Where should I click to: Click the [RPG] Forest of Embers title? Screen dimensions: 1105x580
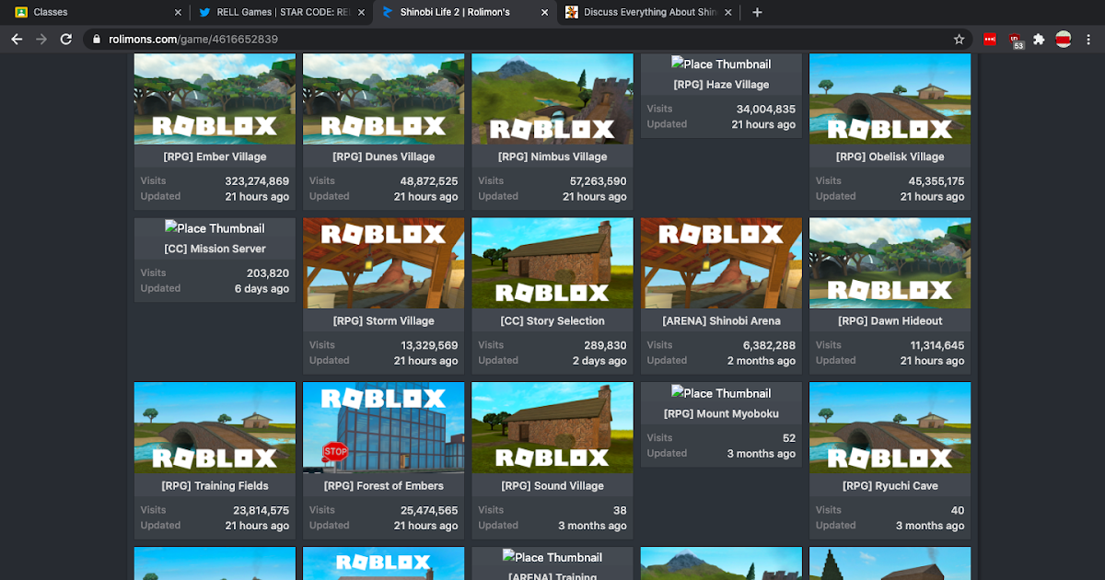tap(383, 486)
